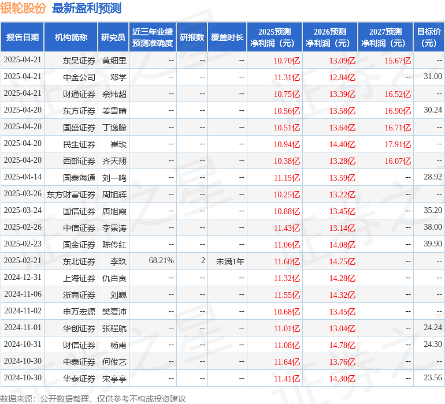Select the 2025预测净利润 column header
Viewport: 445px width, 404px height.
click(x=275, y=37)
